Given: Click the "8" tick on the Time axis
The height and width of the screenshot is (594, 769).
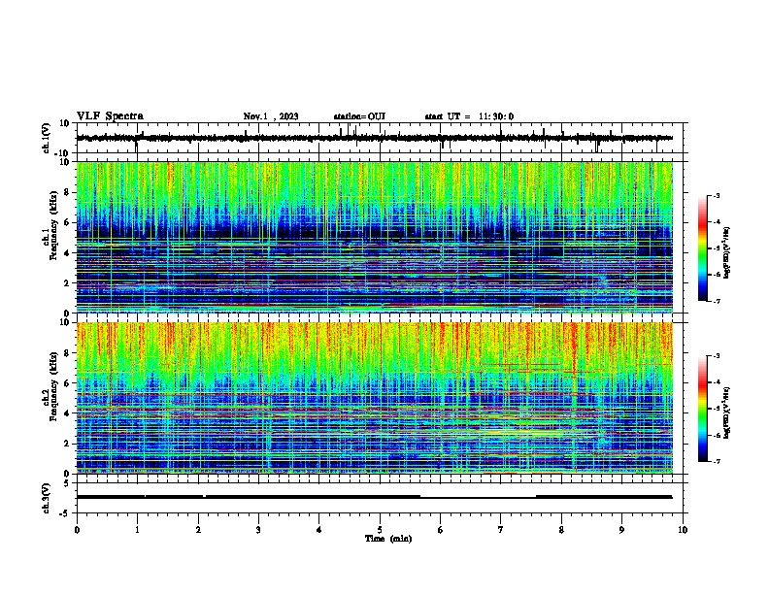Looking at the screenshot, I should pos(561,530).
